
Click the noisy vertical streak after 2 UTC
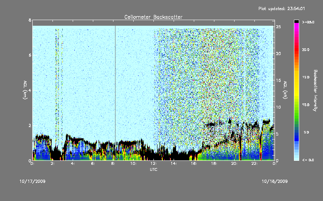click(x=57, y=86)
